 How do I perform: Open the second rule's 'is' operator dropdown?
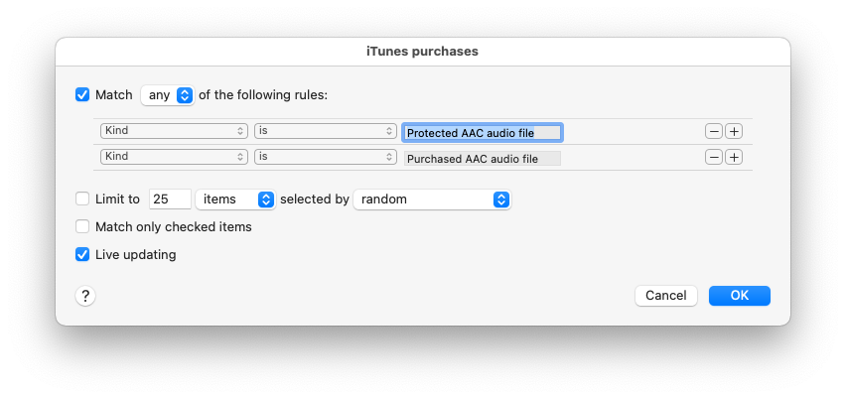(325, 157)
